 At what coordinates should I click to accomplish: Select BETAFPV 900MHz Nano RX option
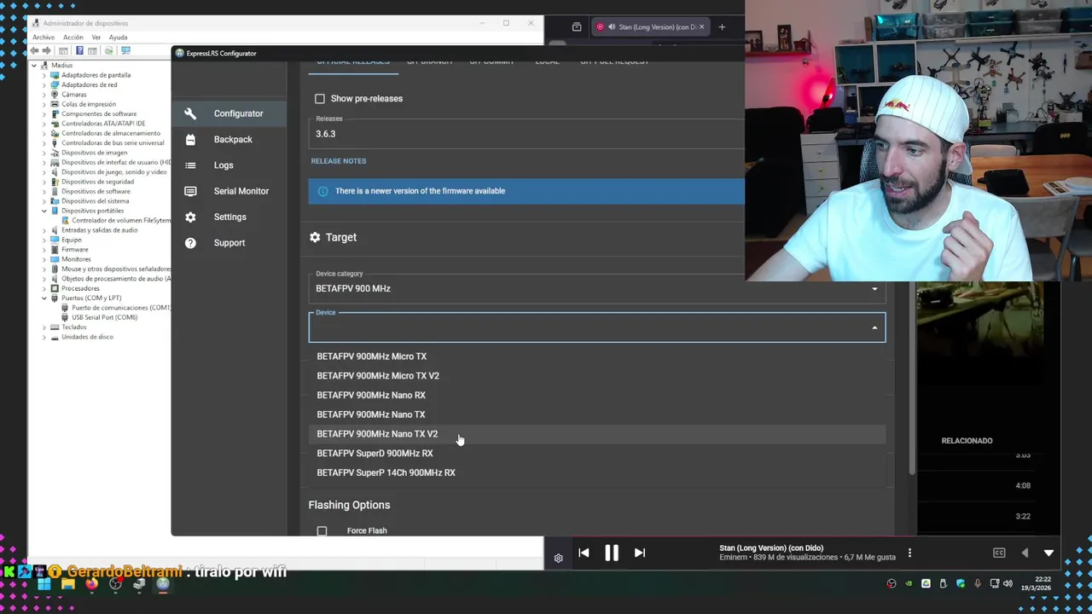(x=597, y=396)
